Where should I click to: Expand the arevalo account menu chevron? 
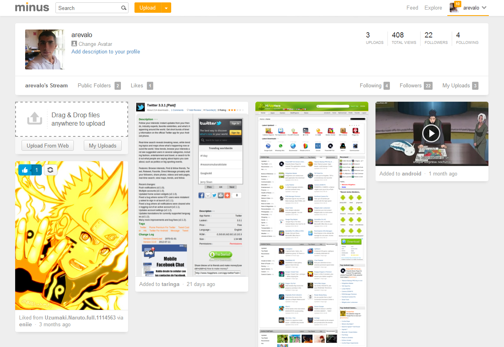click(484, 8)
